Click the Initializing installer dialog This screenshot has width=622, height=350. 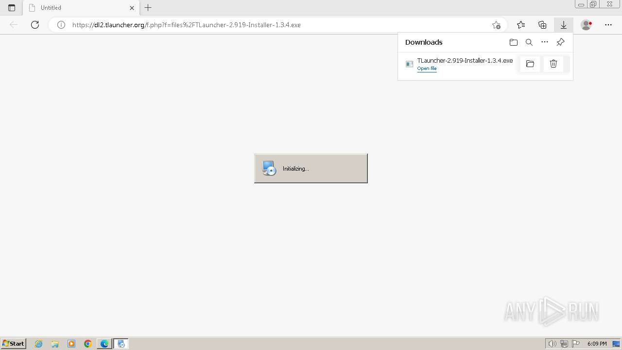[311, 168]
